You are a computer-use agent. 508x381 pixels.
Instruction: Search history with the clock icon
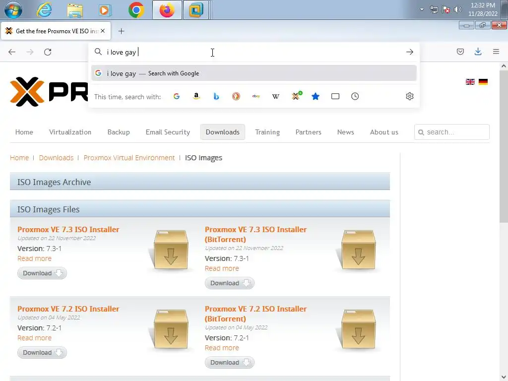pos(355,96)
